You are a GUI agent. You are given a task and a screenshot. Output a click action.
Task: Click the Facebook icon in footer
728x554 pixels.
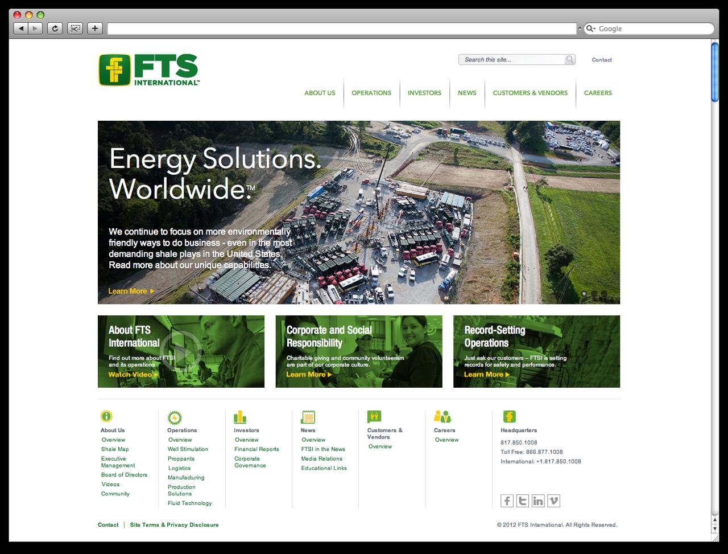click(x=507, y=500)
